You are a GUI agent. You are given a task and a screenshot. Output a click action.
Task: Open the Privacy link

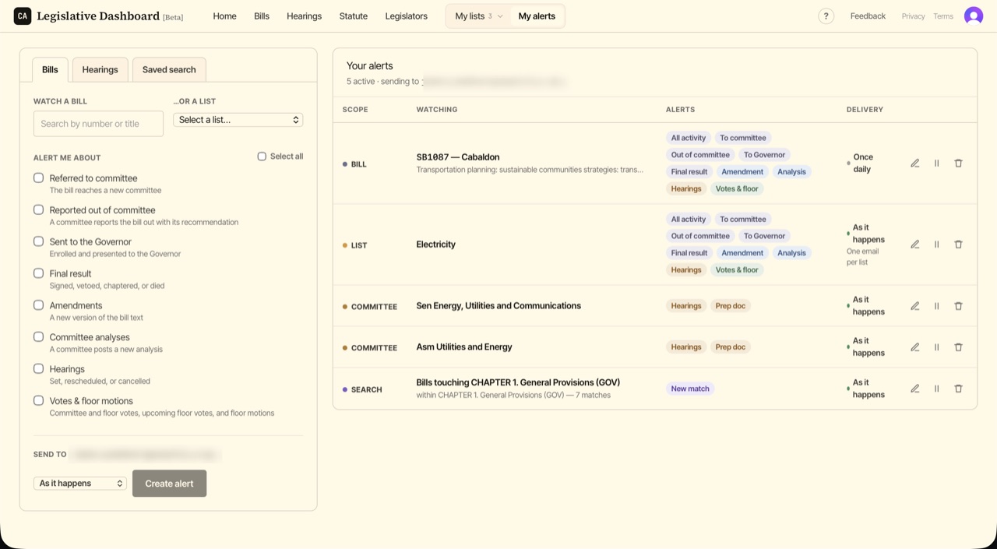(x=913, y=16)
